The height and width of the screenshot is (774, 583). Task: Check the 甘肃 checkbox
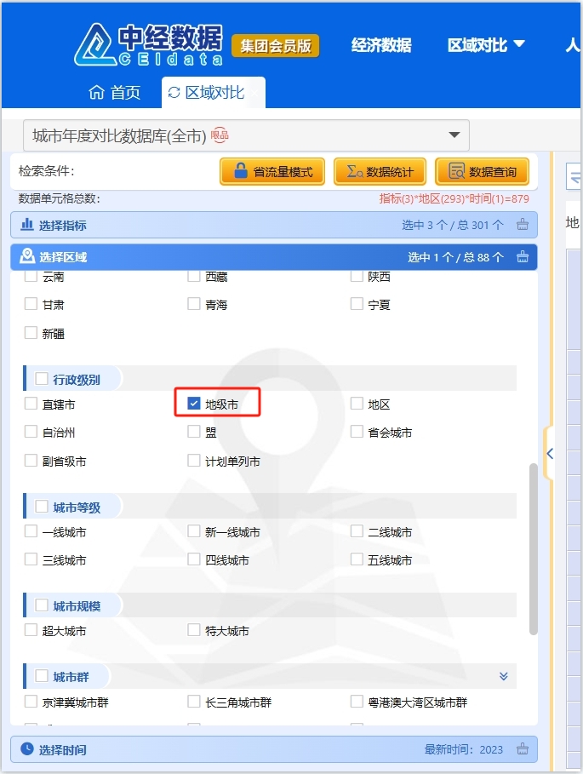[x=31, y=304]
